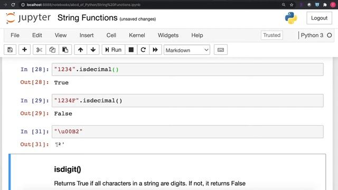Click the Python logo icon
This screenshot has width=338, height=190.
tap(291, 18)
